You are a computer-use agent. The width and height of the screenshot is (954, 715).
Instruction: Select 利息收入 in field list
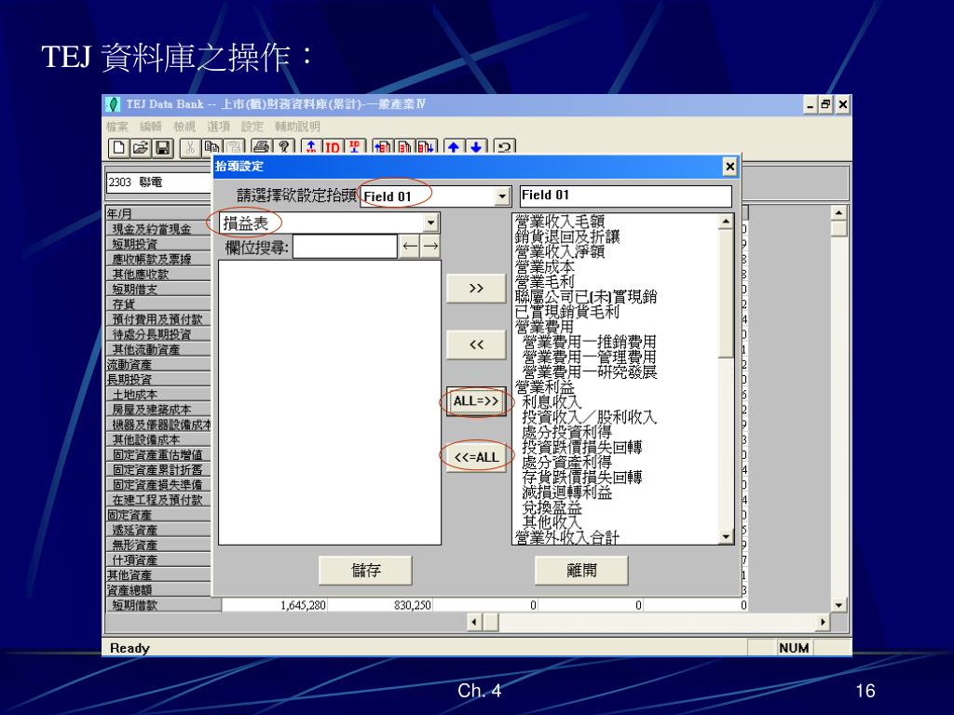point(552,402)
